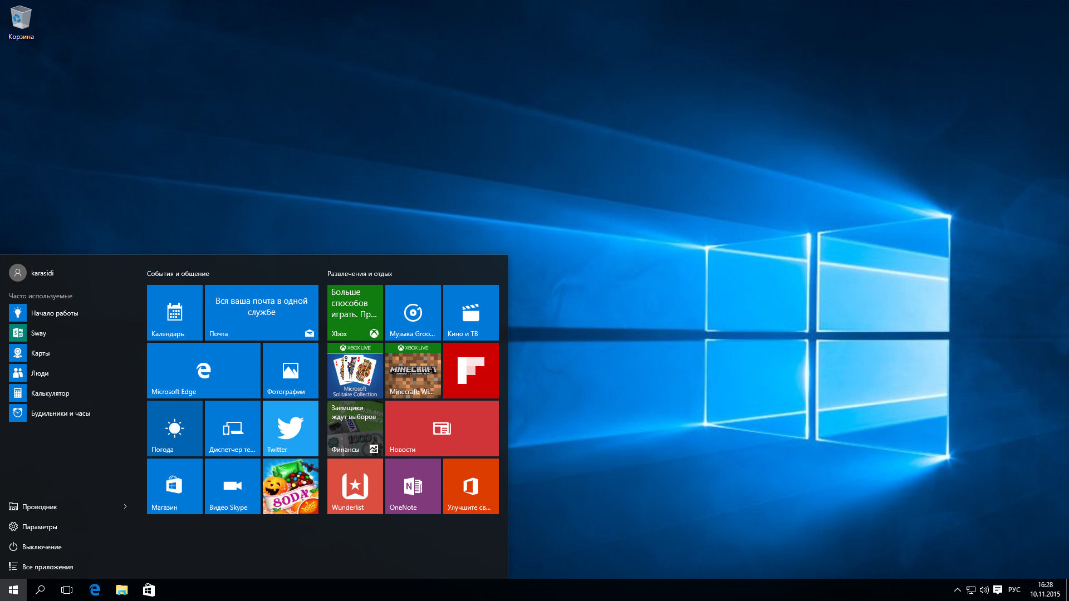1069x601 pixels.
Task: Open the Улучшите Office tile
Action: pos(471,486)
